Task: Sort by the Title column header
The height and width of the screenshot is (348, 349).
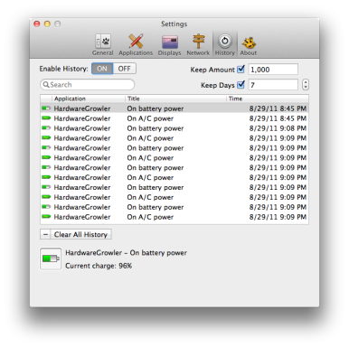Action: click(x=175, y=99)
